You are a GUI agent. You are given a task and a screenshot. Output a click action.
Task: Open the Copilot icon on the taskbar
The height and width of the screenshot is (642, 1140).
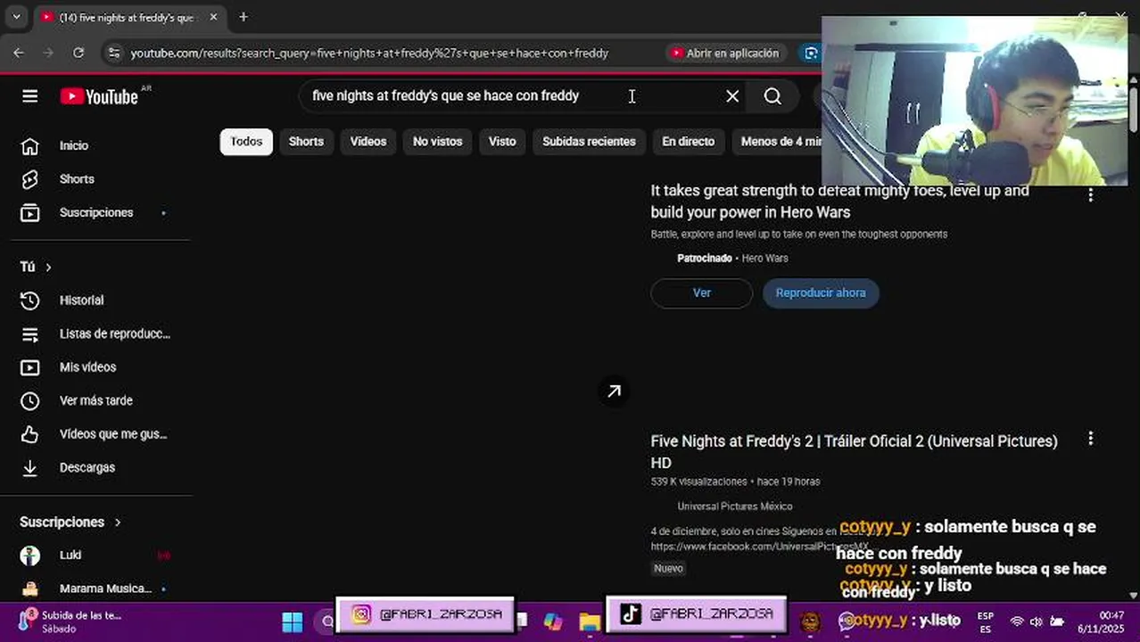click(x=553, y=621)
